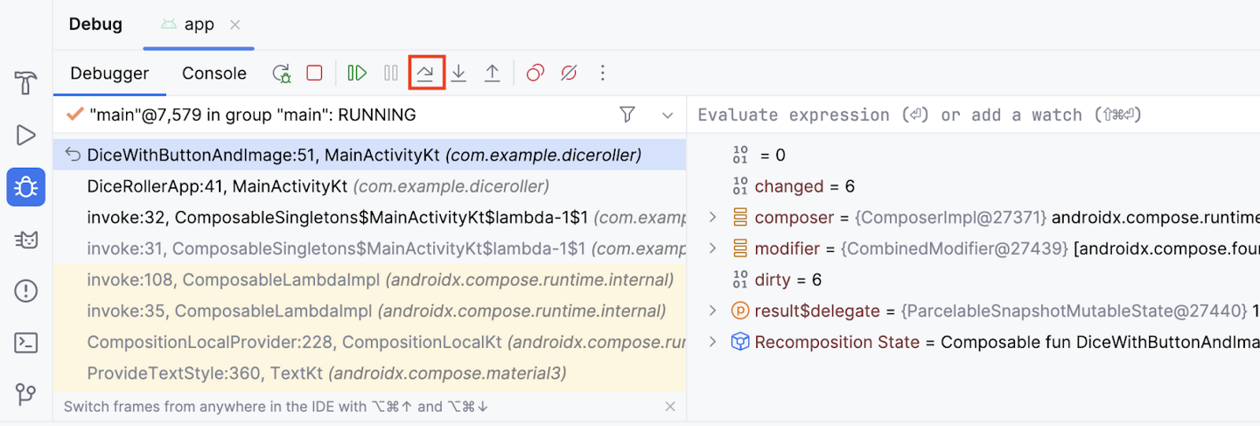Switch to the Console tab
Image resolution: width=1260 pixels, height=426 pixels.
pyautogui.click(x=213, y=73)
